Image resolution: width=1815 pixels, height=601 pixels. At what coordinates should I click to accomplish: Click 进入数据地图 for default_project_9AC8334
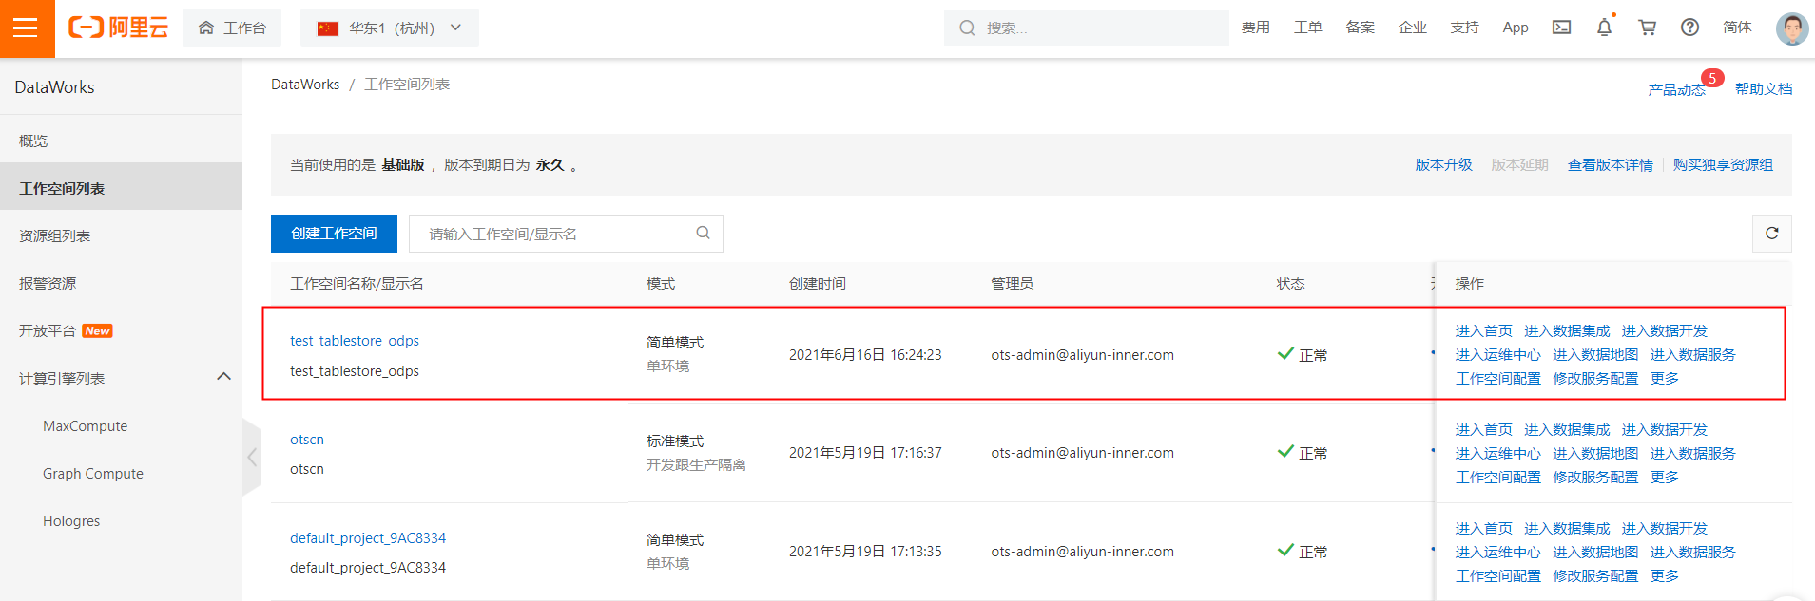tap(1595, 552)
